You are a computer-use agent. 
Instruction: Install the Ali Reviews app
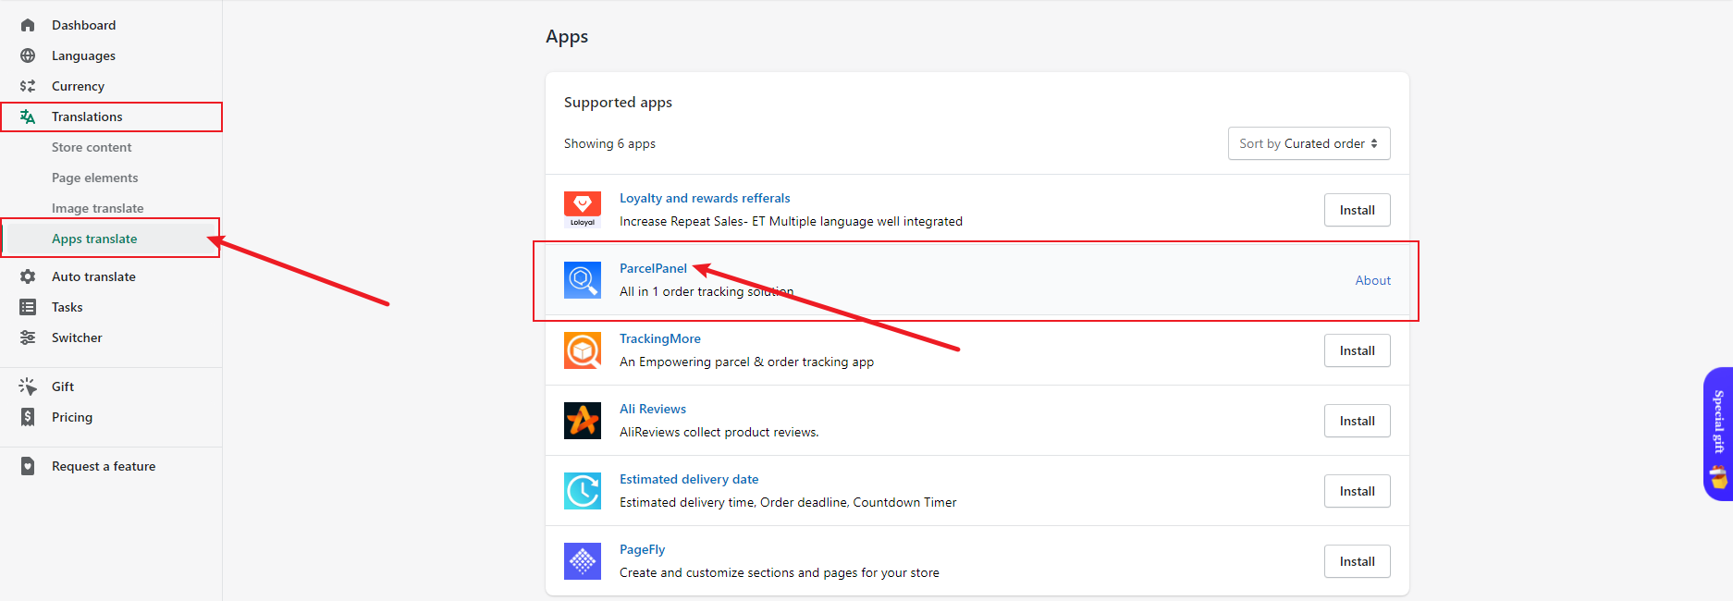1357,421
